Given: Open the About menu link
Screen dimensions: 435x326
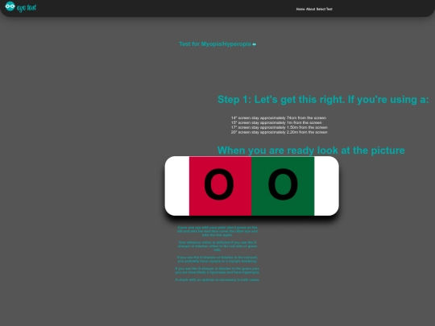Looking at the screenshot, I should (x=310, y=9).
